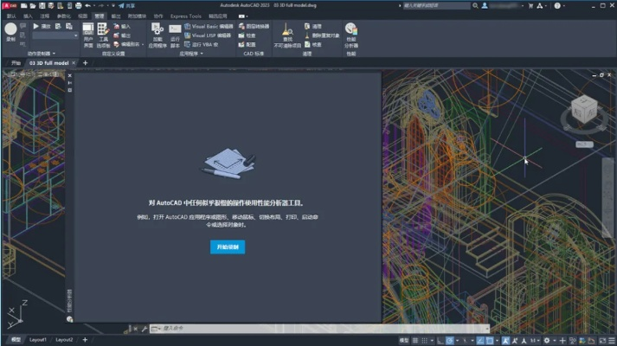The height and width of the screenshot is (346, 617).
Task: Toggle snap mode in status bar
Action: coord(425,341)
